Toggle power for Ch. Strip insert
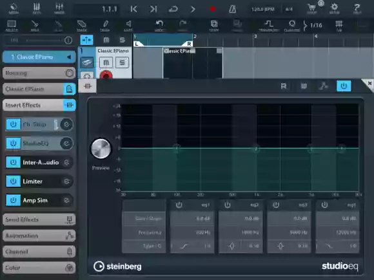Viewport: 374px width, 280px height. (x=13, y=124)
